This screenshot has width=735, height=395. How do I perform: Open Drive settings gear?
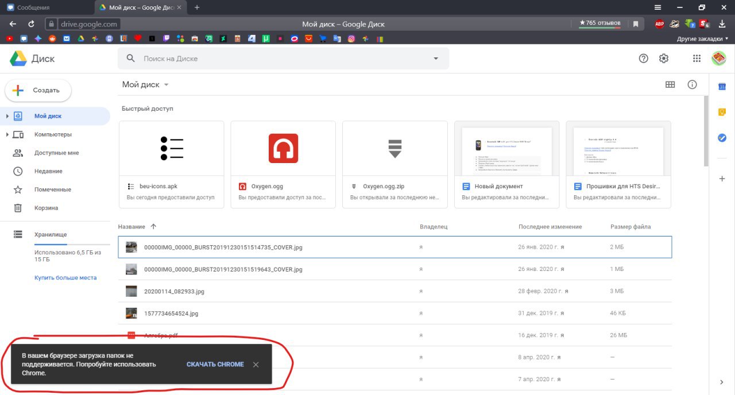point(664,58)
